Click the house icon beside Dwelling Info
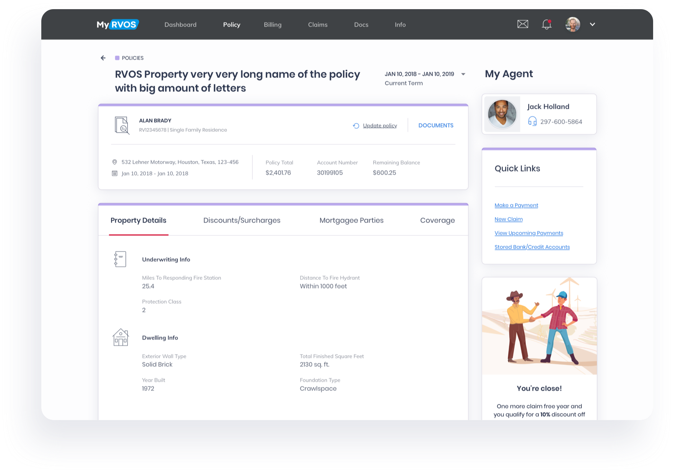The image size is (673, 472). (x=121, y=337)
